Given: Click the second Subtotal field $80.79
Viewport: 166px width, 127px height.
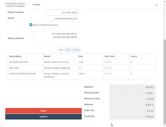Looking at the screenshot, I should (132, 105).
